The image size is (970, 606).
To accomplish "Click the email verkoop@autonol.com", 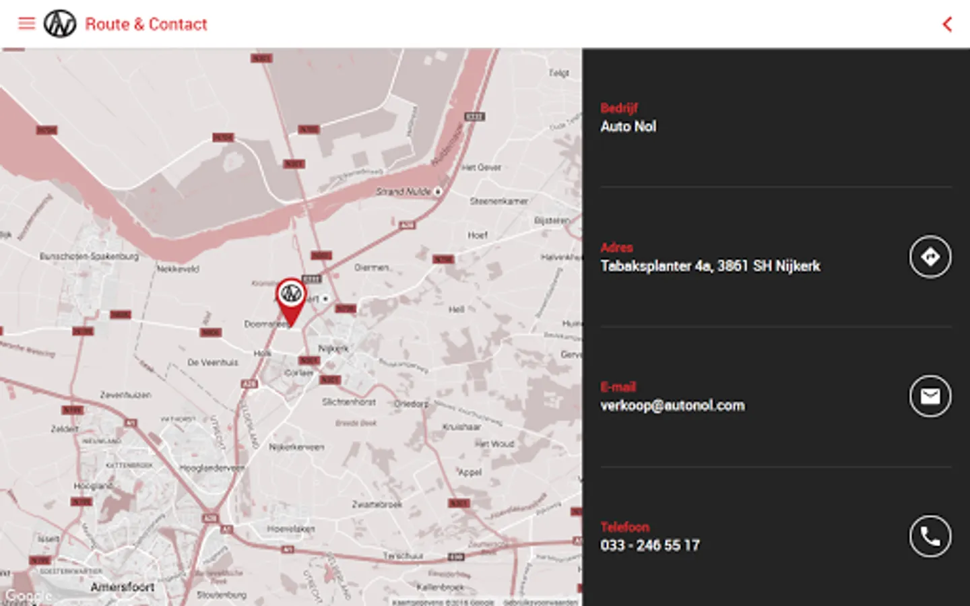I will [x=672, y=405].
